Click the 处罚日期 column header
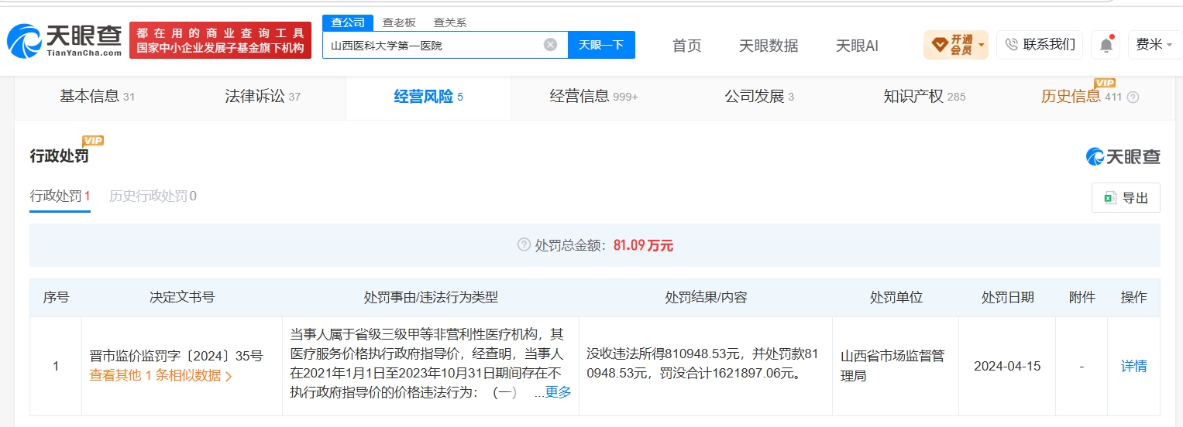The width and height of the screenshot is (1183, 427). (x=1007, y=297)
